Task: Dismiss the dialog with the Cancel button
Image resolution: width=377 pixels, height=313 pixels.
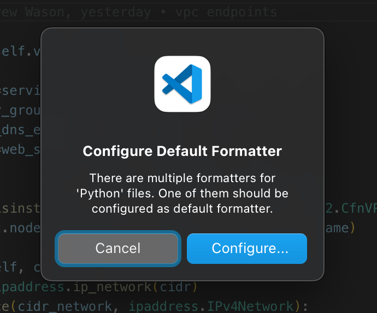Action: pyautogui.click(x=118, y=249)
